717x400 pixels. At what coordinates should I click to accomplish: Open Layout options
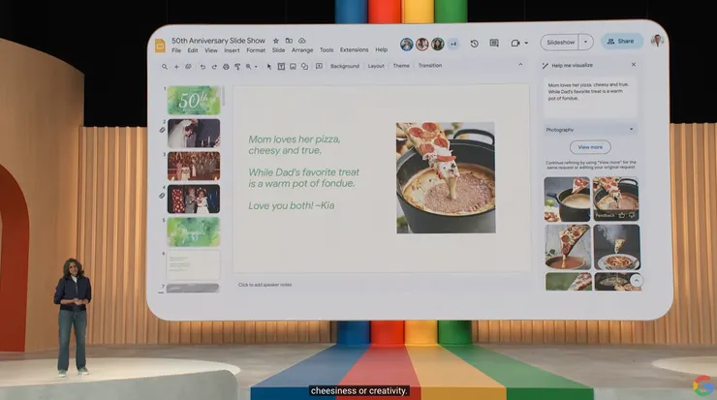[x=376, y=66]
